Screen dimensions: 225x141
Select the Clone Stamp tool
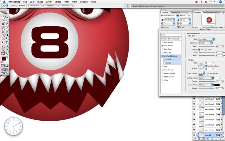tap(3, 32)
